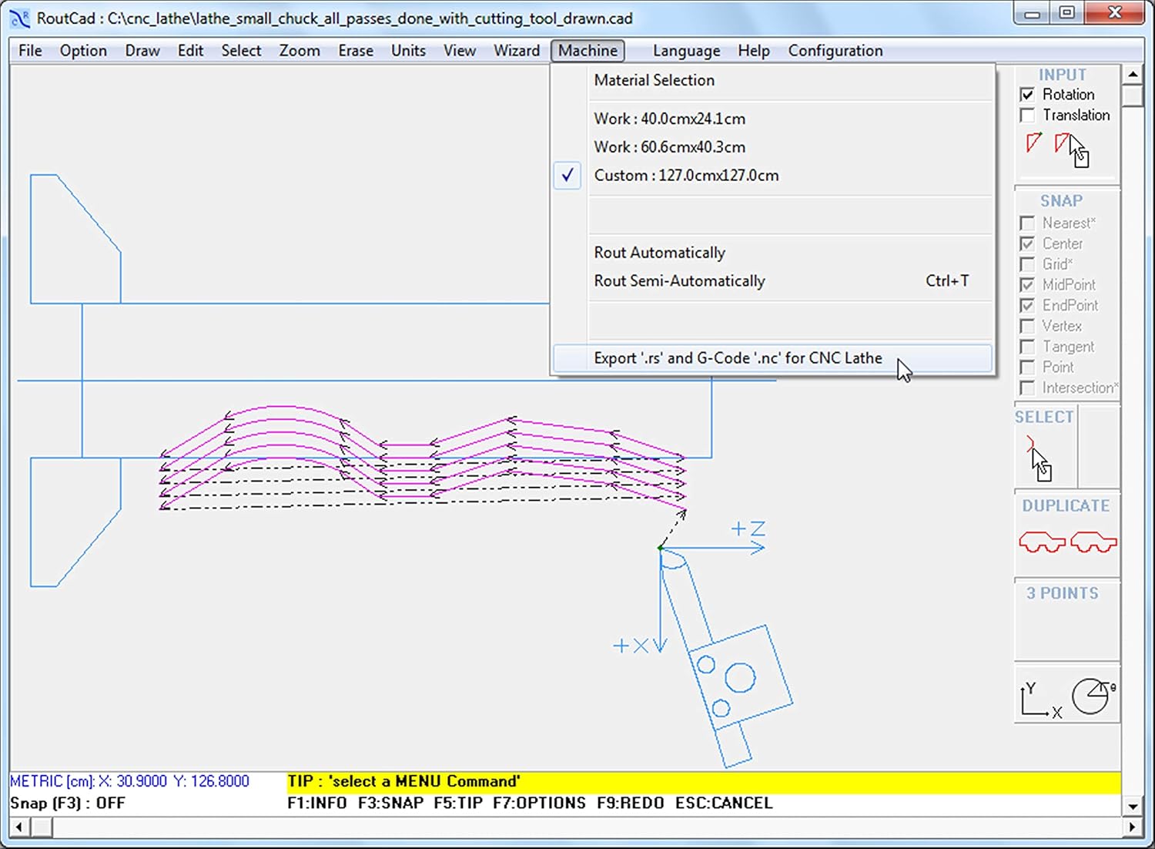Click horizontal scrollbar right arrow
Viewport: 1155px width, 849px height.
(x=1132, y=827)
